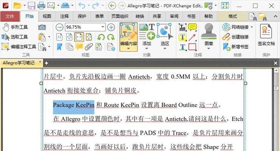This screenshot has height=151, width=280.
Task: Expand the Add (添加) dropdown
Action: point(146,49)
